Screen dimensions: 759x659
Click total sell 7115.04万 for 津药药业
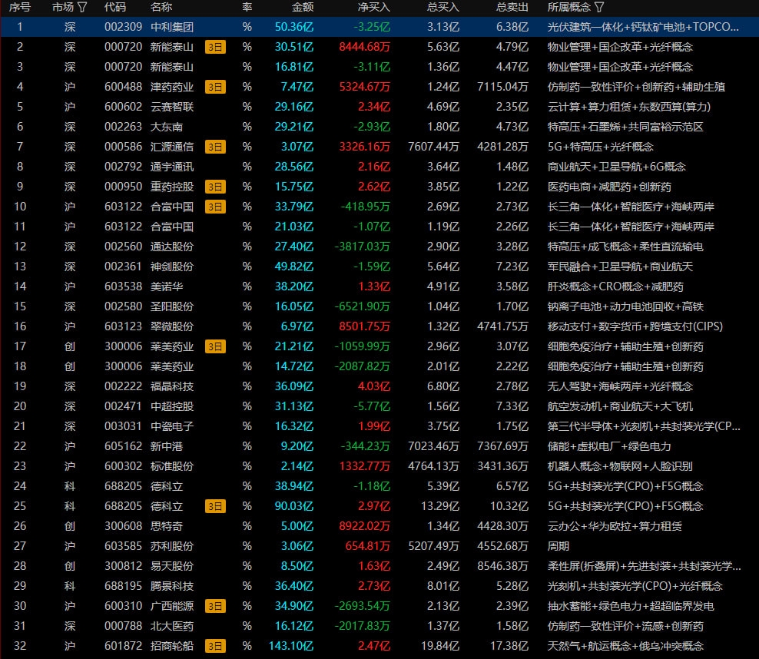(x=502, y=87)
